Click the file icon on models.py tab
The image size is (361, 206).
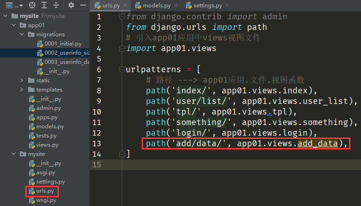[138, 6]
